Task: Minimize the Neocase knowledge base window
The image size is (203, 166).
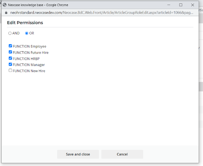Action: [169, 5]
